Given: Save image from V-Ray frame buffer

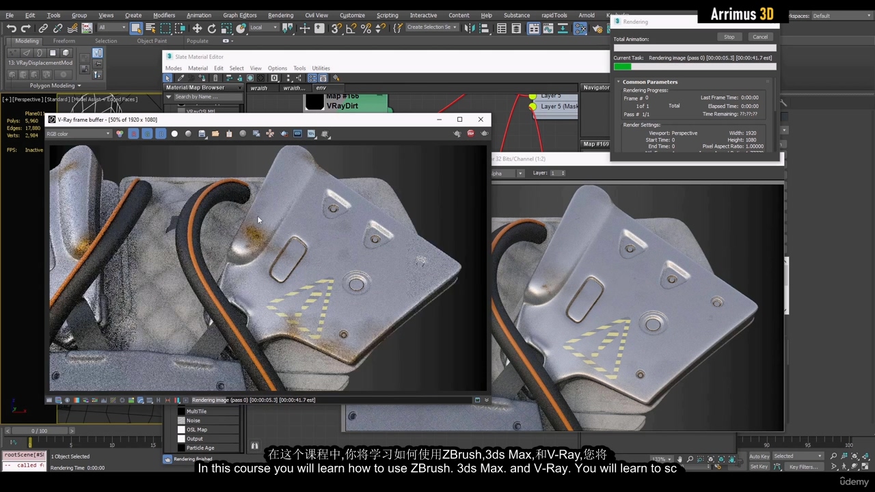Looking at the screenshot, I should tap(202, 133).
